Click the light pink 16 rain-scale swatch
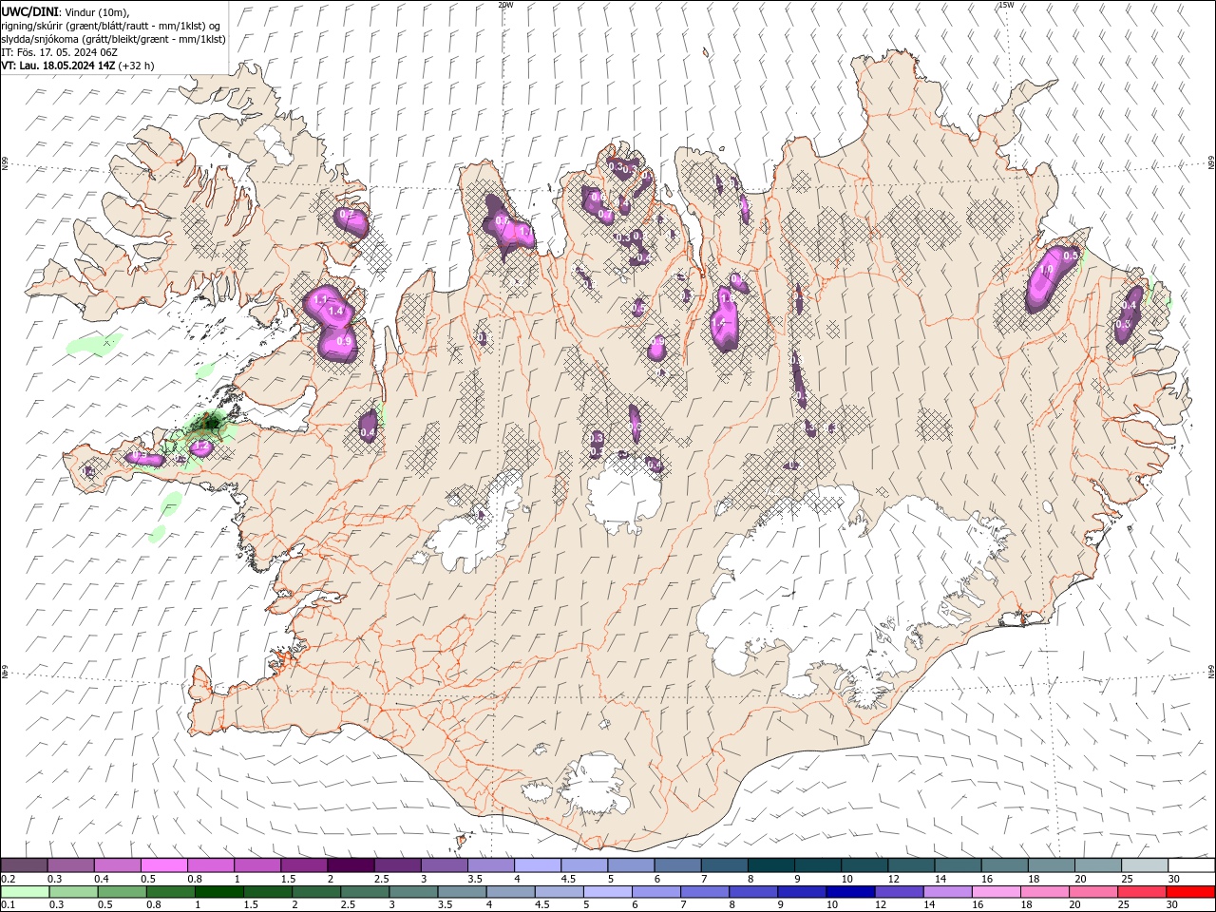This screenshot has height=912, width=1216. pyautogui.click(x=996, y=892)
